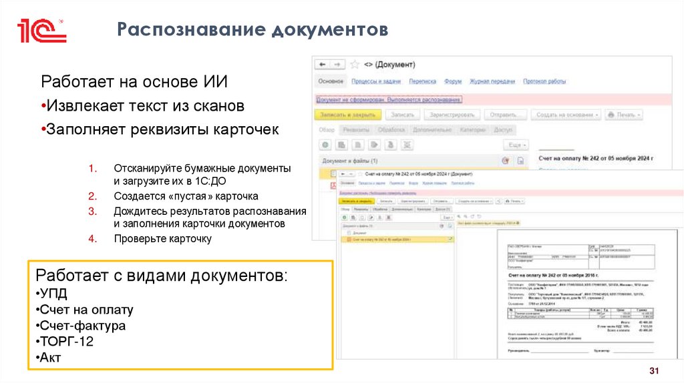
Task: Click third page icon in <> (Документ) file toolbar
Action: [x=358, y=145]
